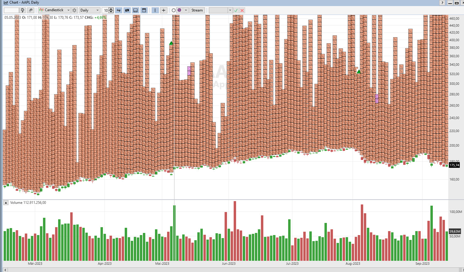Screen dimensions: 464x272
Task: Toggle the vertical line cursor button
Action: 155,10
